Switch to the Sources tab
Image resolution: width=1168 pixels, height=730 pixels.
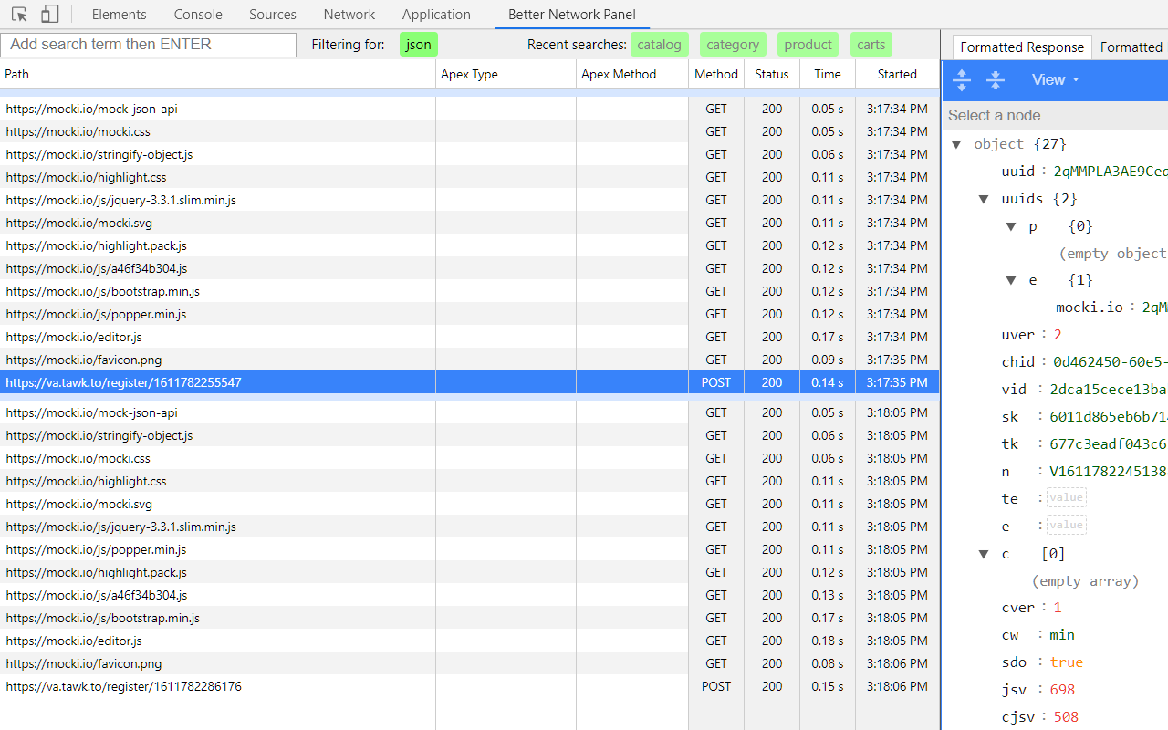pyautogui.click(x=273, y=15)
